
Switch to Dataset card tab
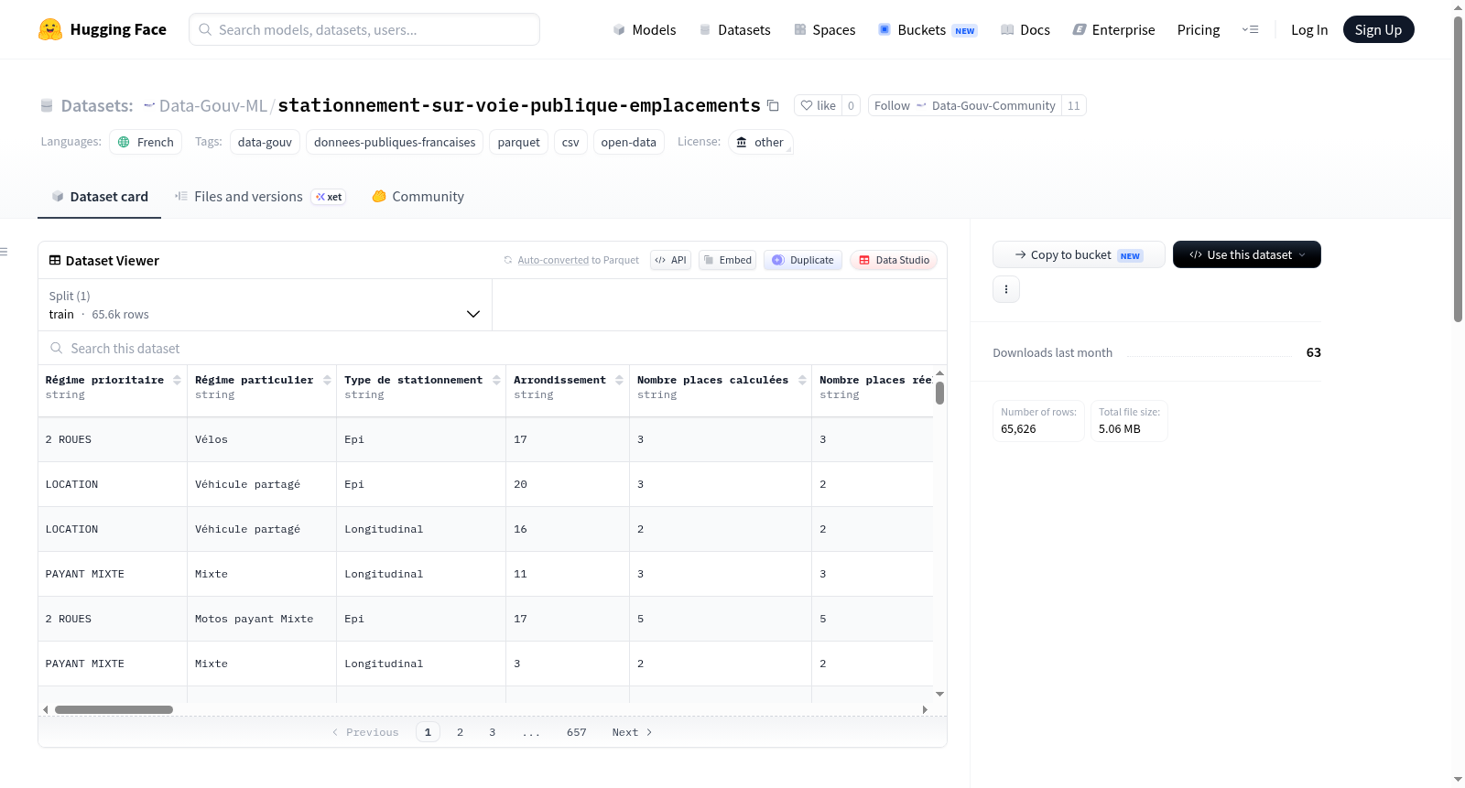click(99, 197)
